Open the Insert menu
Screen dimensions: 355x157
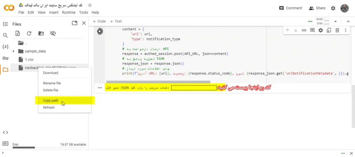pyautogui.click(x=54, y=12)
